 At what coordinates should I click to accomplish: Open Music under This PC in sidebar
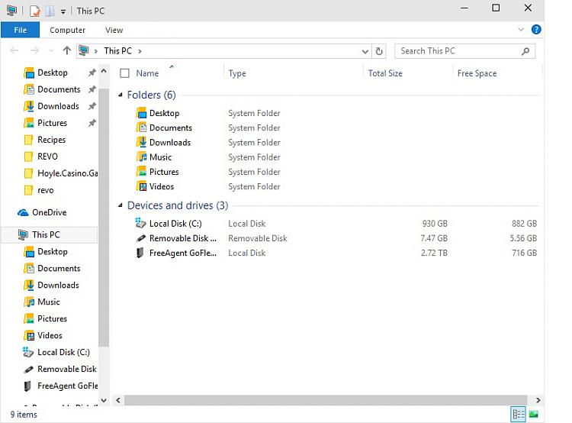[49, 302]
